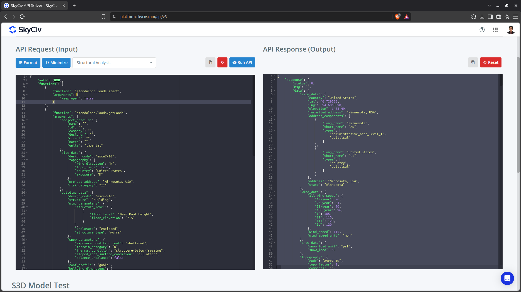Click the browser bookmark icon

click(103, 17)
